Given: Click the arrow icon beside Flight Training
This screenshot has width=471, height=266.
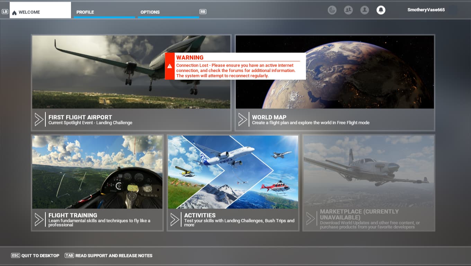Looking at the screenshot, I should point(39,220).
